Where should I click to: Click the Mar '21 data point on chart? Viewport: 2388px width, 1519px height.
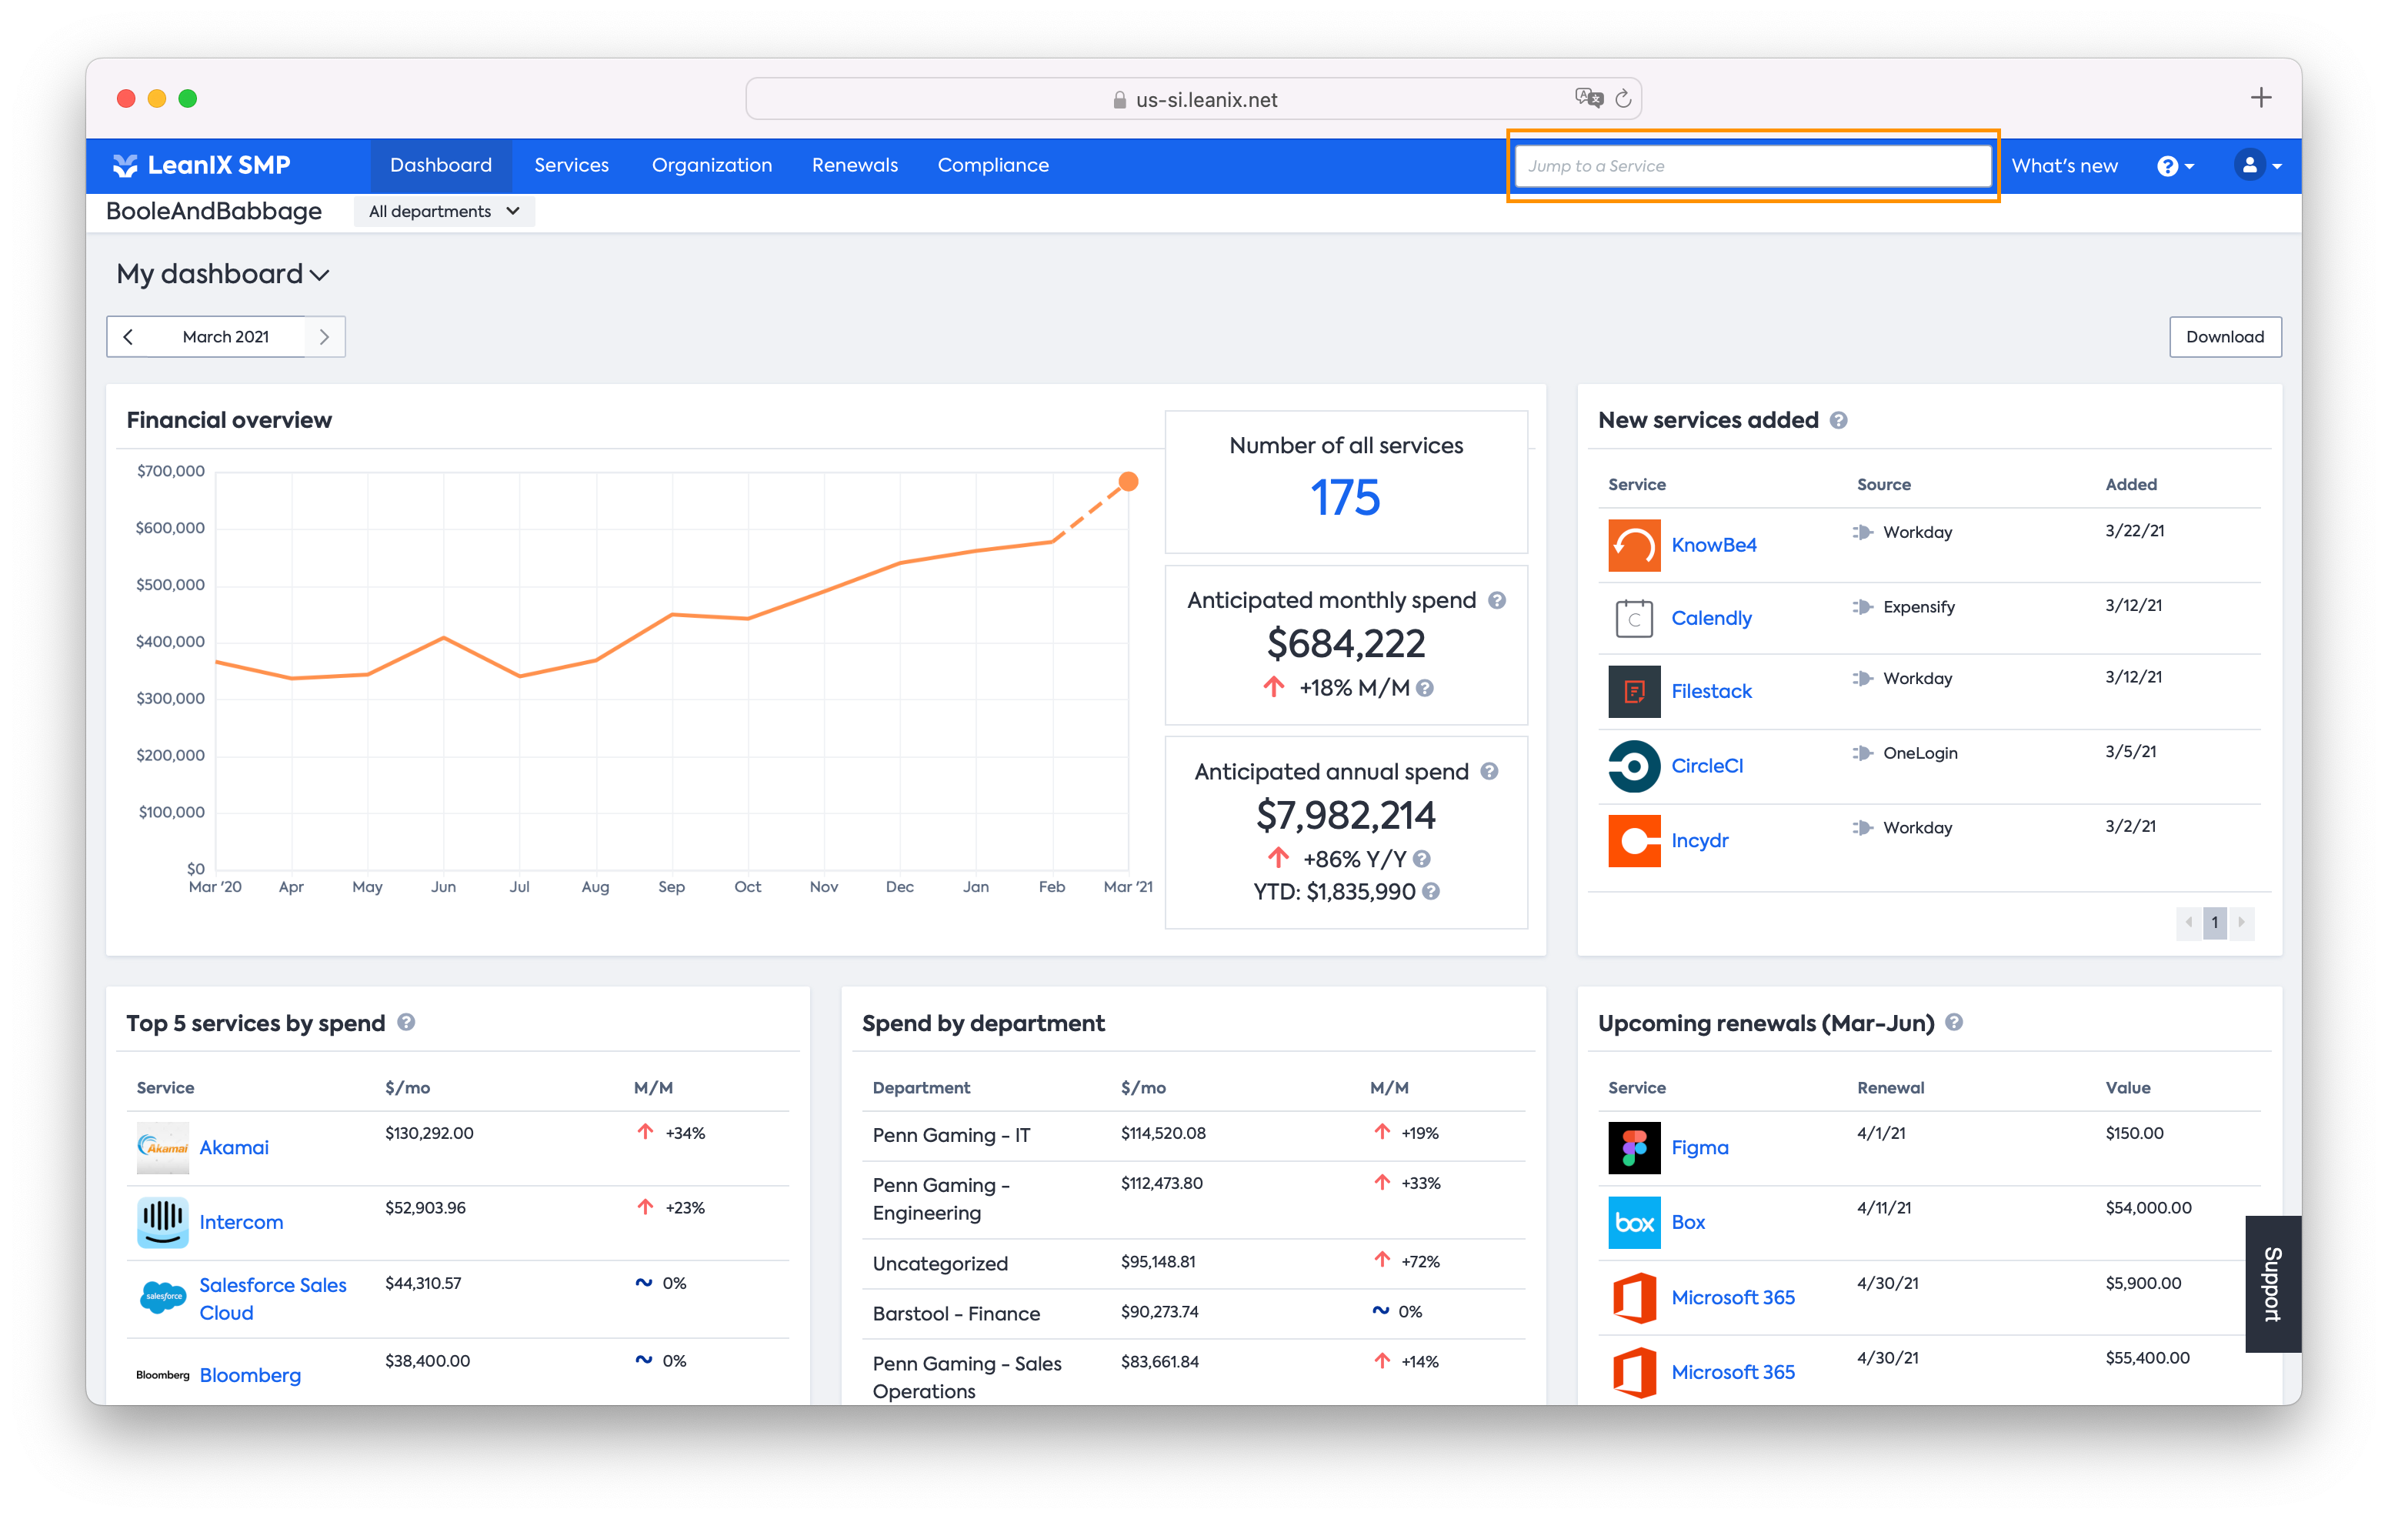1128,482
